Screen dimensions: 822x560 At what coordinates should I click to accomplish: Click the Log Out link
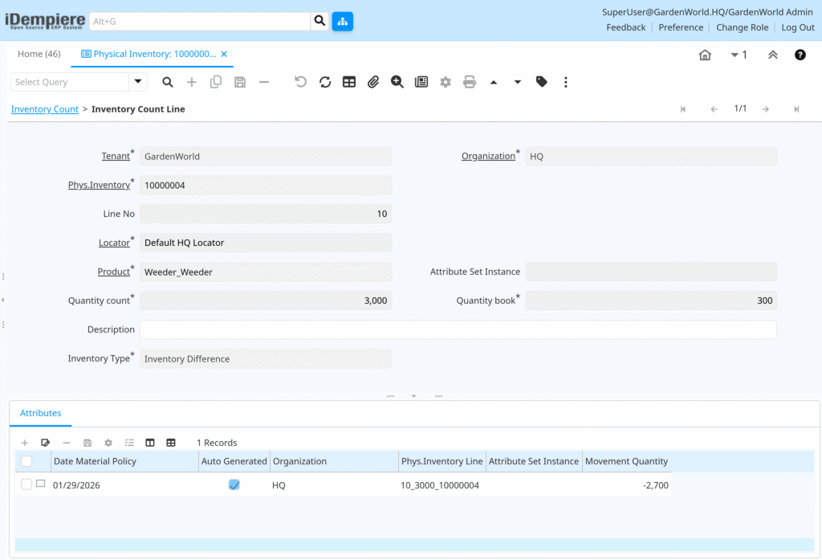pos(797,27)
